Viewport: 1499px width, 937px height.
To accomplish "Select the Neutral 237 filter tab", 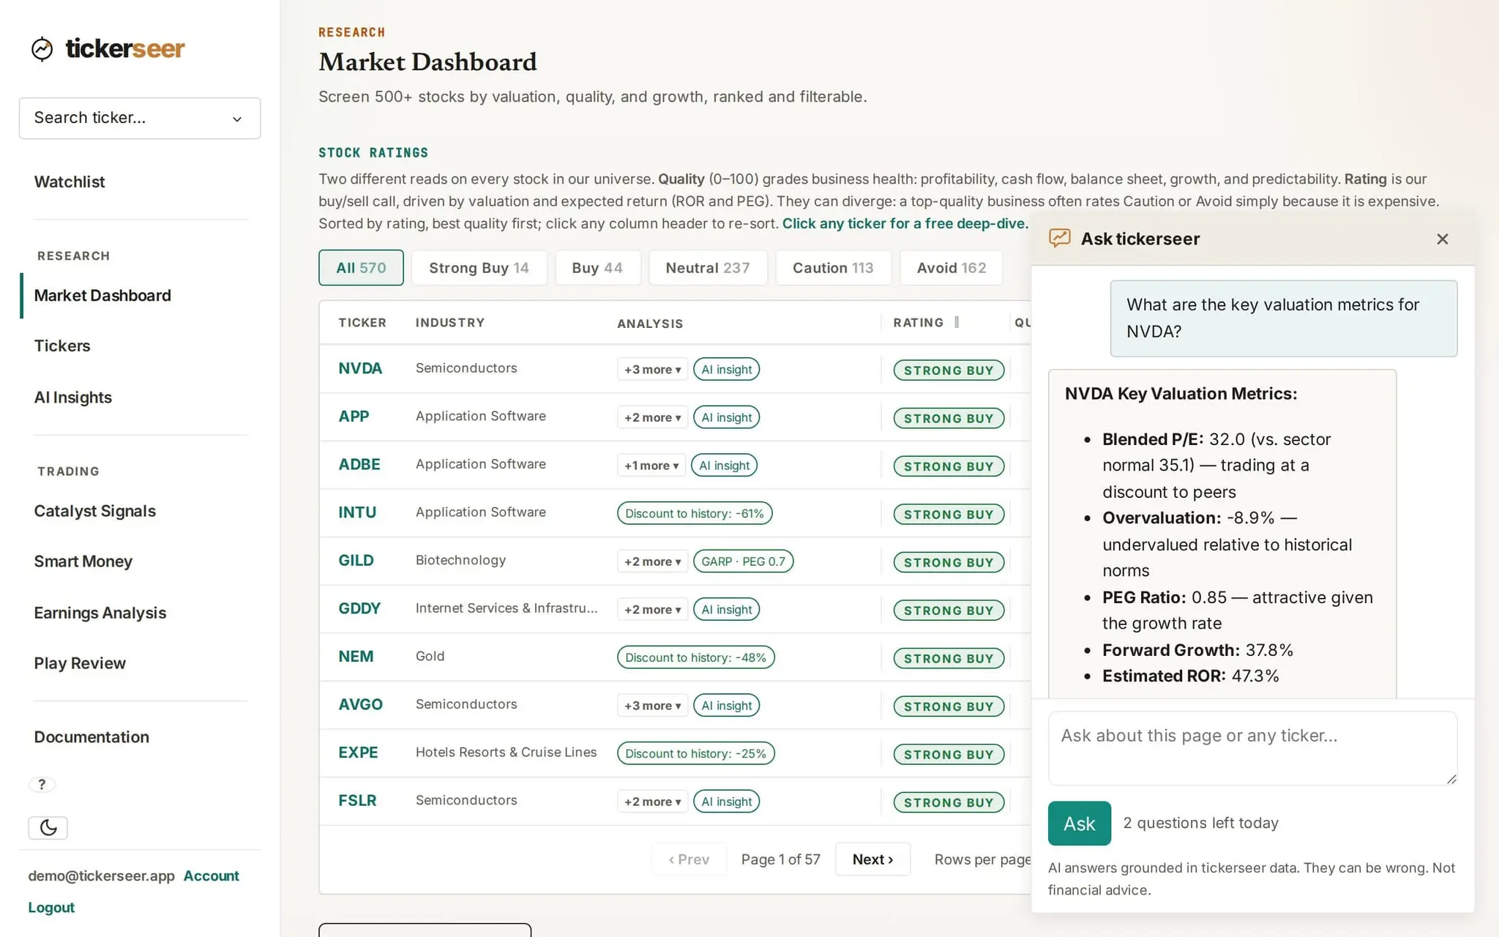I will tap(708, 268).
